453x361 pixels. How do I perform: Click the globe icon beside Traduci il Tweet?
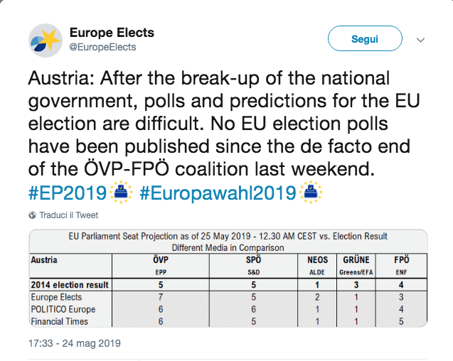(33, 215)
